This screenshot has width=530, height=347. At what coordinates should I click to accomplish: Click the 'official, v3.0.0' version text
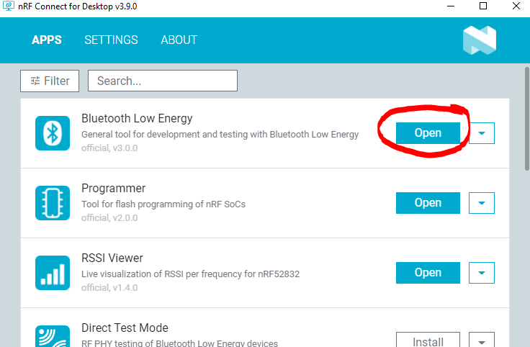[109, 148]
